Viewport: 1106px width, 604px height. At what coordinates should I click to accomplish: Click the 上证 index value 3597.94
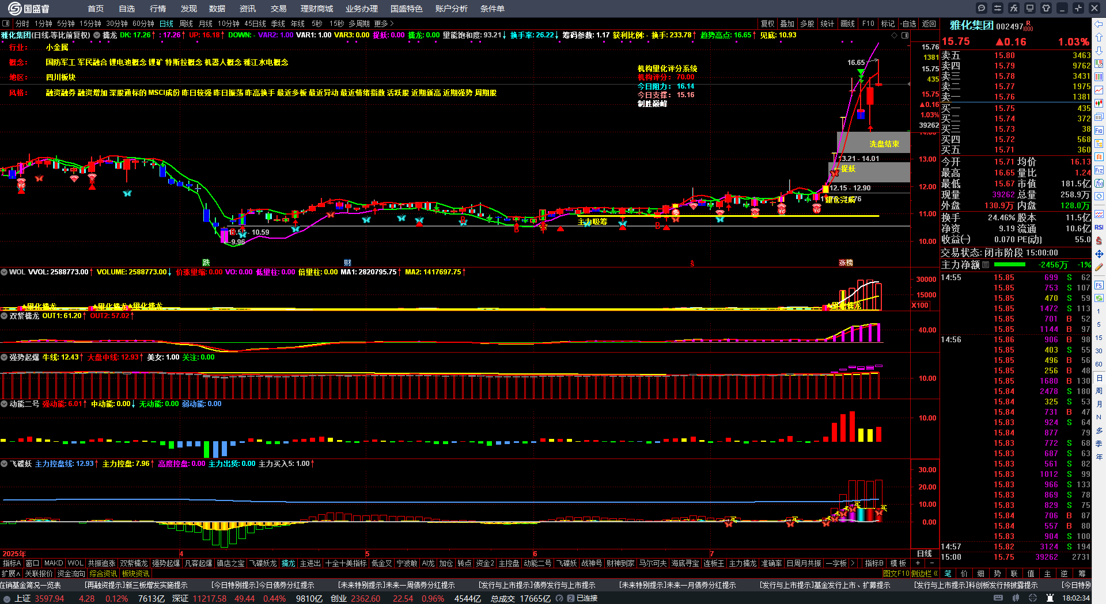tap(50, 598)
